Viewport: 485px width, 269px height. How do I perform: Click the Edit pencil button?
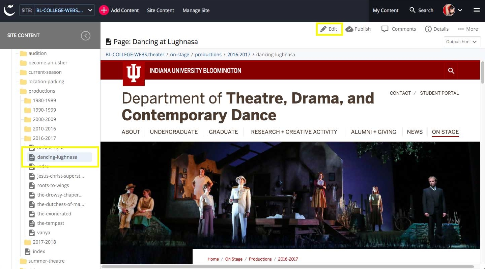pos(329,29)
